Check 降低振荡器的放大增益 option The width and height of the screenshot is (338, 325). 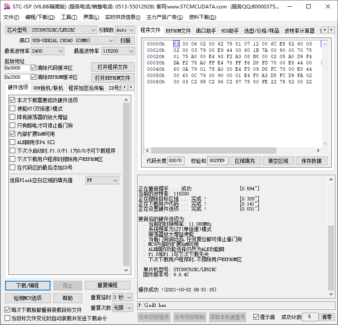click(x=13, y=117)
